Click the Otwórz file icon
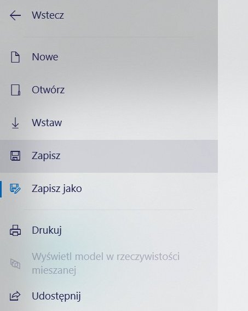 [15, 90]
